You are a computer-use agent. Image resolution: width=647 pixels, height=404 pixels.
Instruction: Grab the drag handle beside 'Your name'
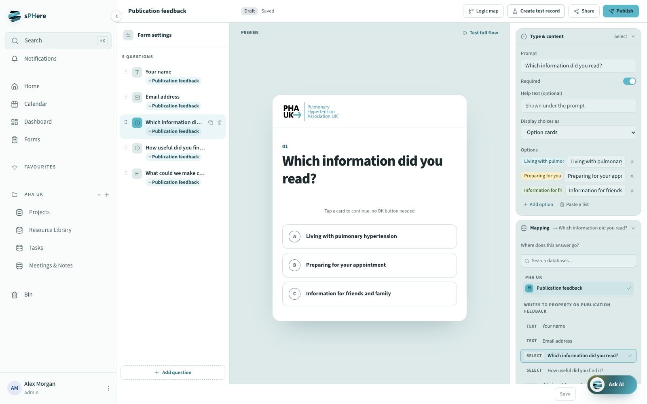pyautogui.click(x=126, y=72)
